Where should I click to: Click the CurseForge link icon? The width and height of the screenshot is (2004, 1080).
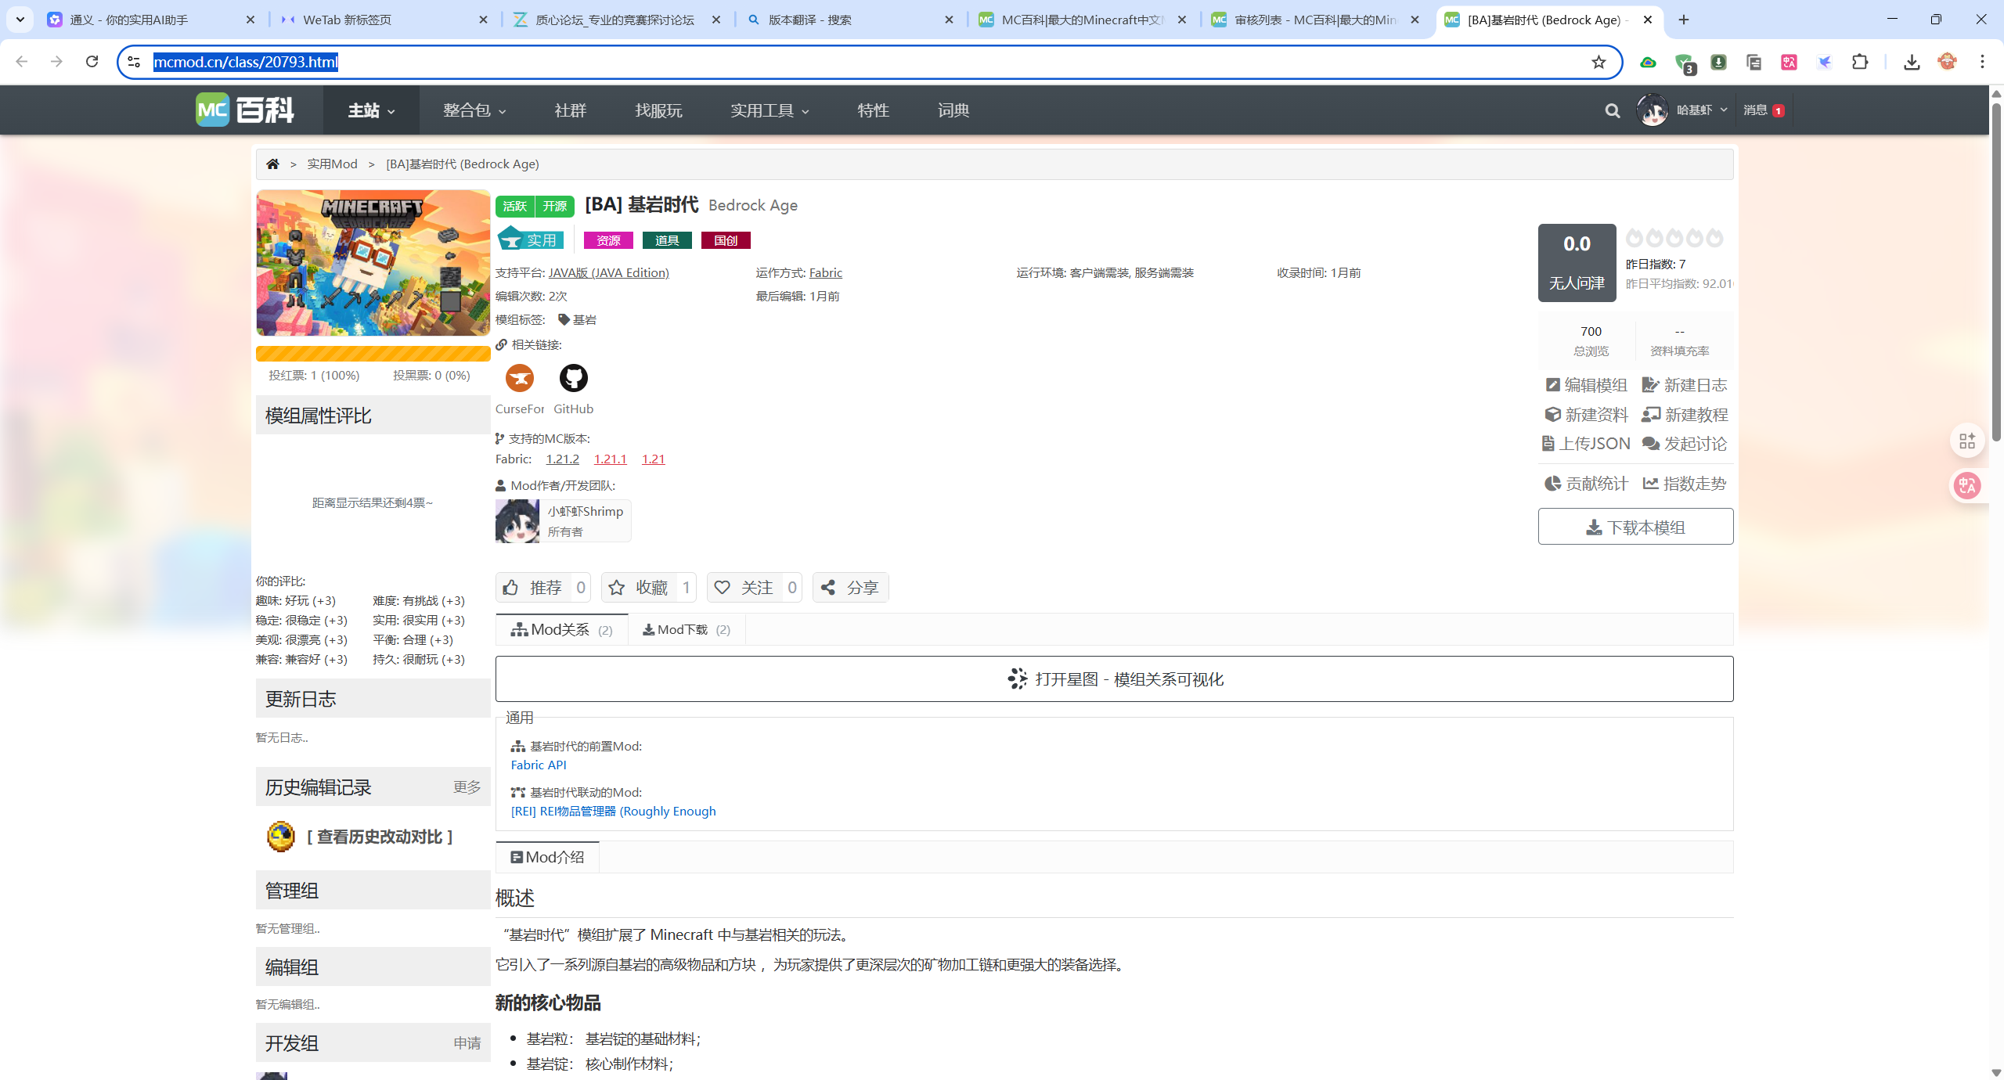point(519,378)
